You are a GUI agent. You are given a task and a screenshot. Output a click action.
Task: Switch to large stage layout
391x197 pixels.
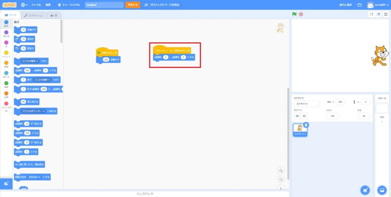[x=378, y=14]
